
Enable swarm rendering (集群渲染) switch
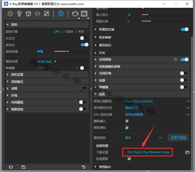pos(83,109)
